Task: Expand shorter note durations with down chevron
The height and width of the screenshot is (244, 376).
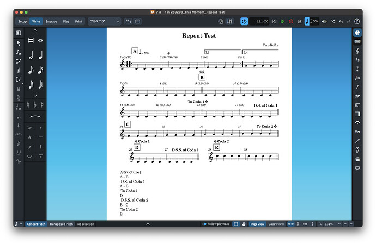Action: pos(35,96)
